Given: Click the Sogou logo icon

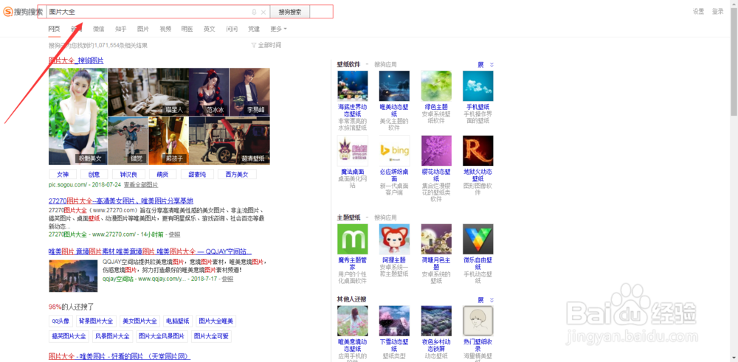Looking at the screenshot, I should [x=8, y=12].
